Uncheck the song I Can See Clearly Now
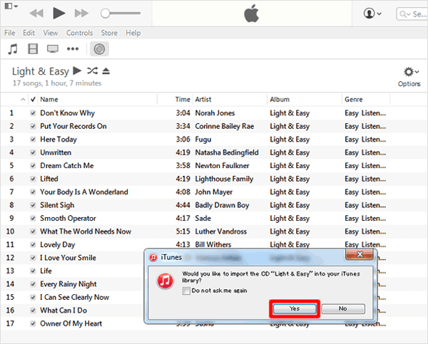 33,297
